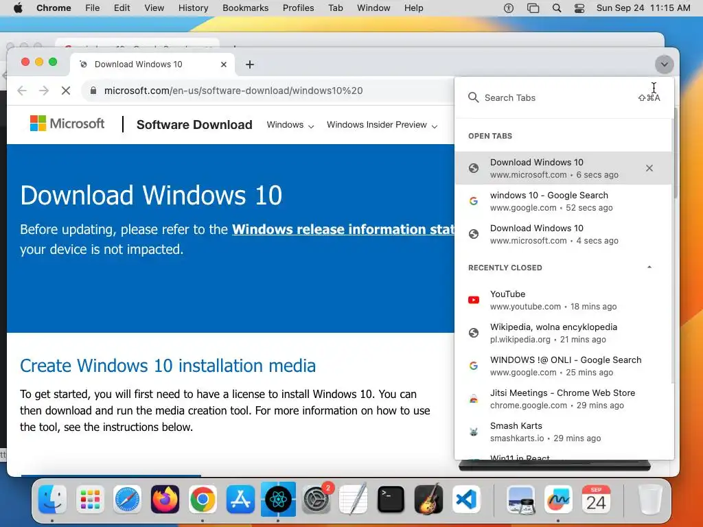
Task: Reopen WINDOWS !@ ONLI Google Search tab
Action: tap(563, 366)
